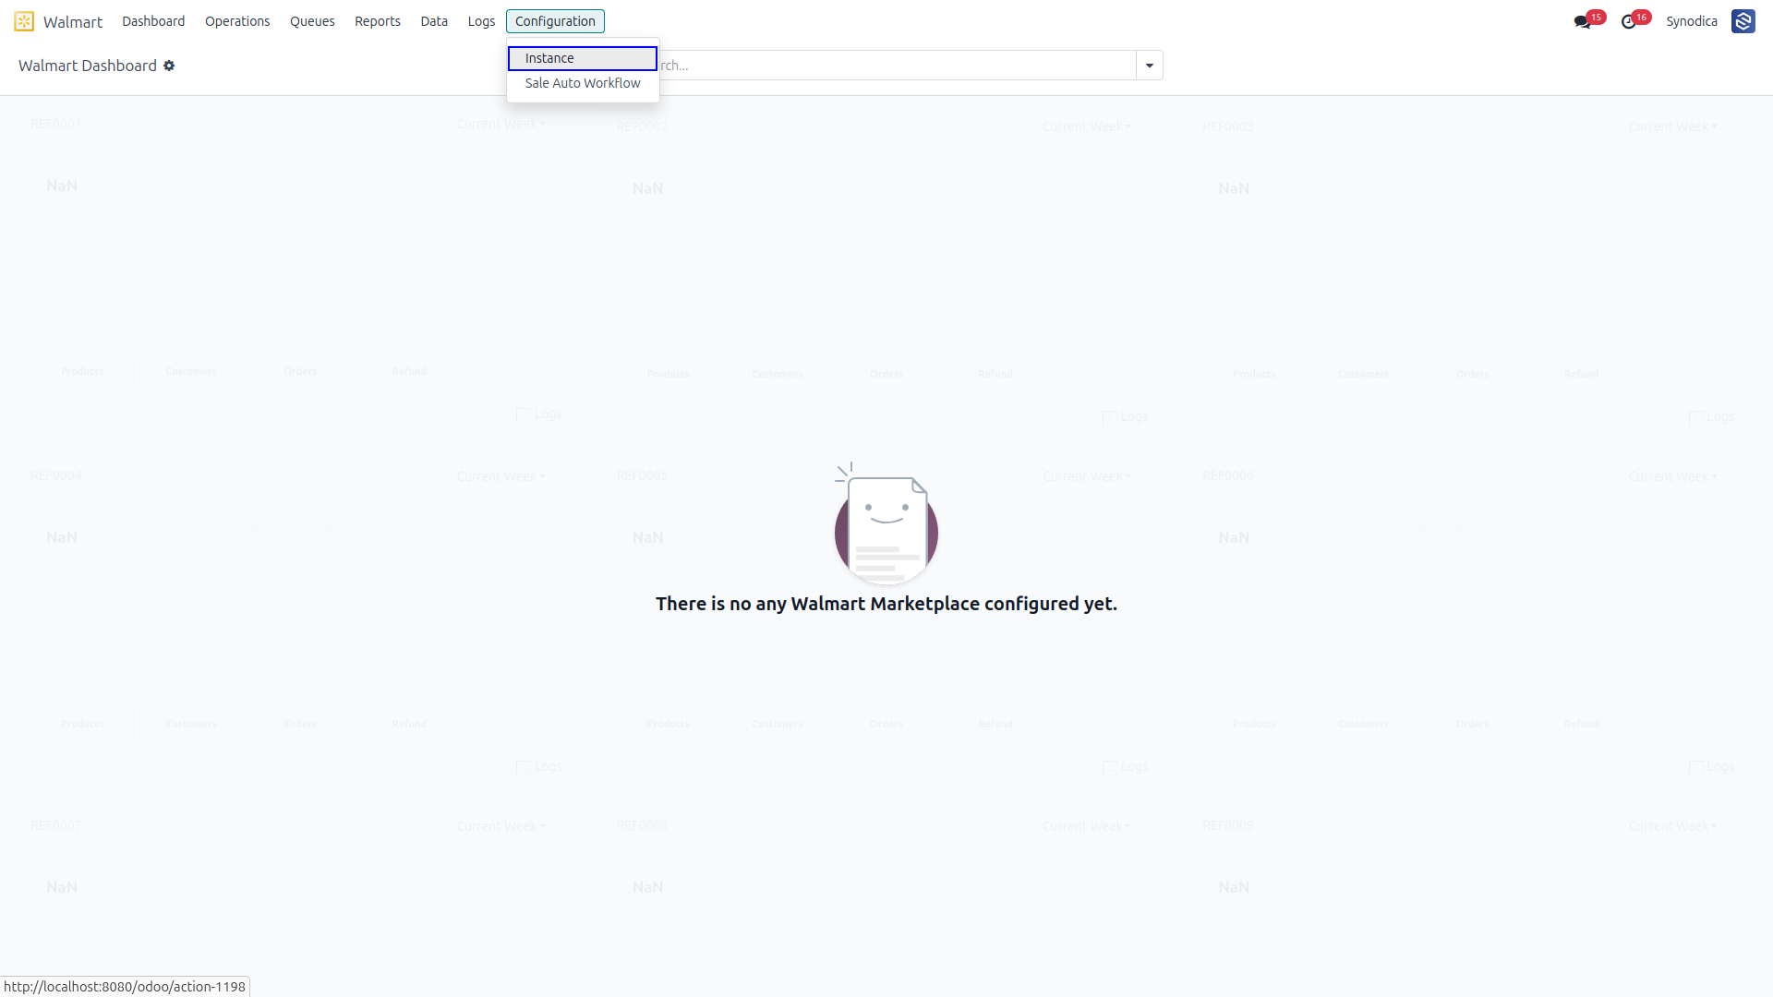Open the Reports menu
Image resolution: width=1773 pixels, height=997 pixels.
(378, 21)
